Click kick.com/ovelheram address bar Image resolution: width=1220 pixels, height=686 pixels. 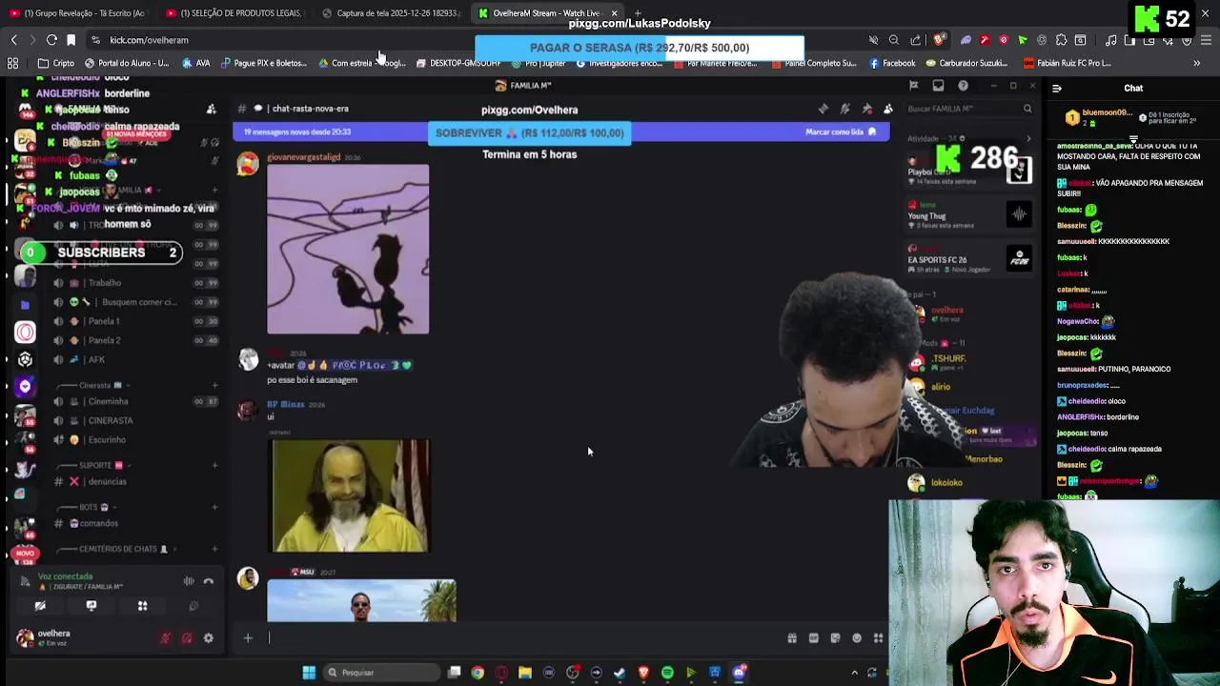point(149,40)
